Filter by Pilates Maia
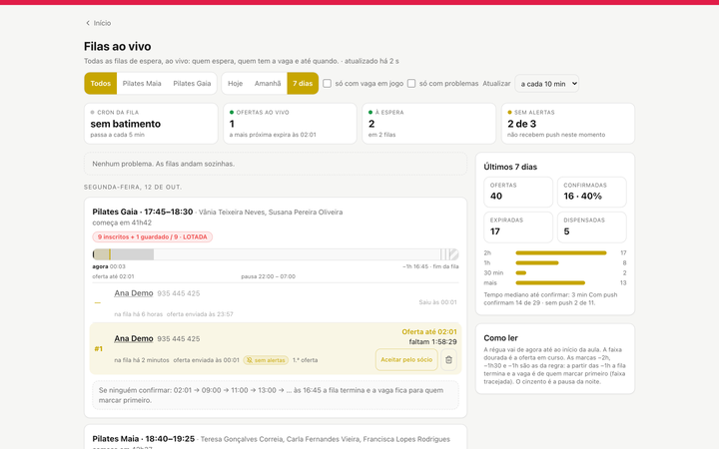 [142, 84]
